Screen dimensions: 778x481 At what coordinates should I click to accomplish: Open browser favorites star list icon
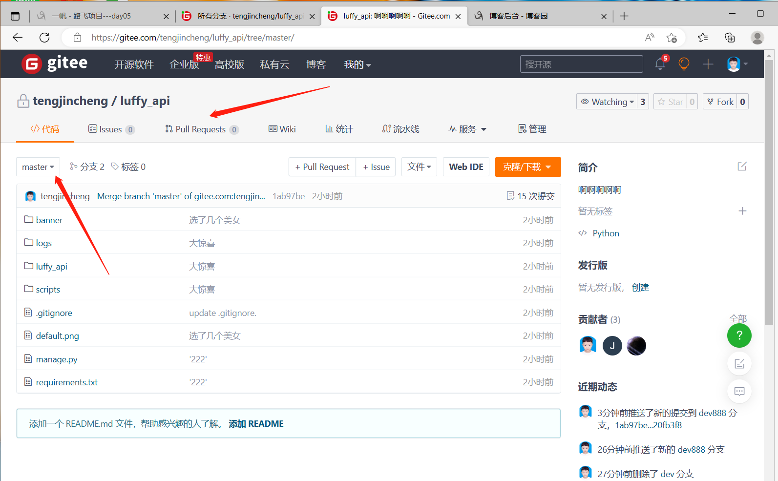(x=703, y=38)
